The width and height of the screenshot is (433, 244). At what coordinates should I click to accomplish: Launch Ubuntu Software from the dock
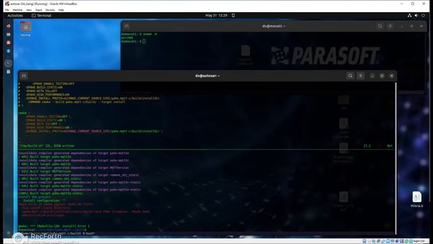(9, 43)
